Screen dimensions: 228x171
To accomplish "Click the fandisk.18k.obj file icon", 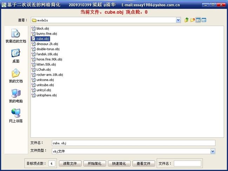I will coord(33,54).
